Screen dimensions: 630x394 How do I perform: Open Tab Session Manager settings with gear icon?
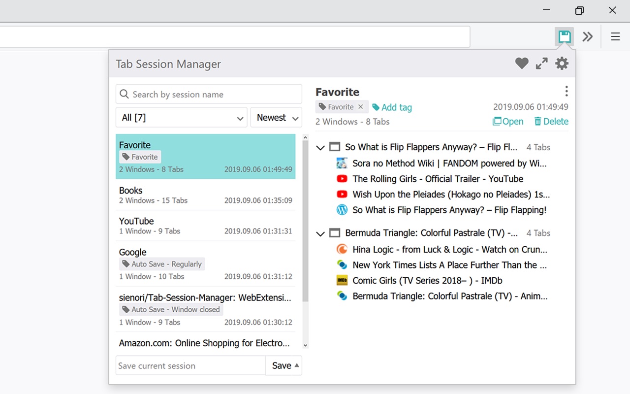coord(562,63)
